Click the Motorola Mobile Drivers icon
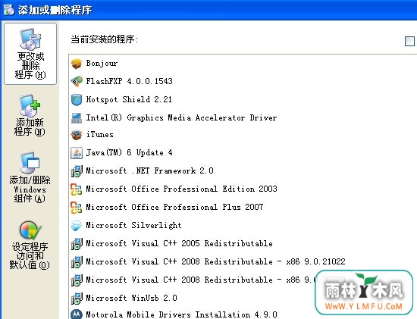Viewport: 417px width, 319px height. tap(77, 314)
